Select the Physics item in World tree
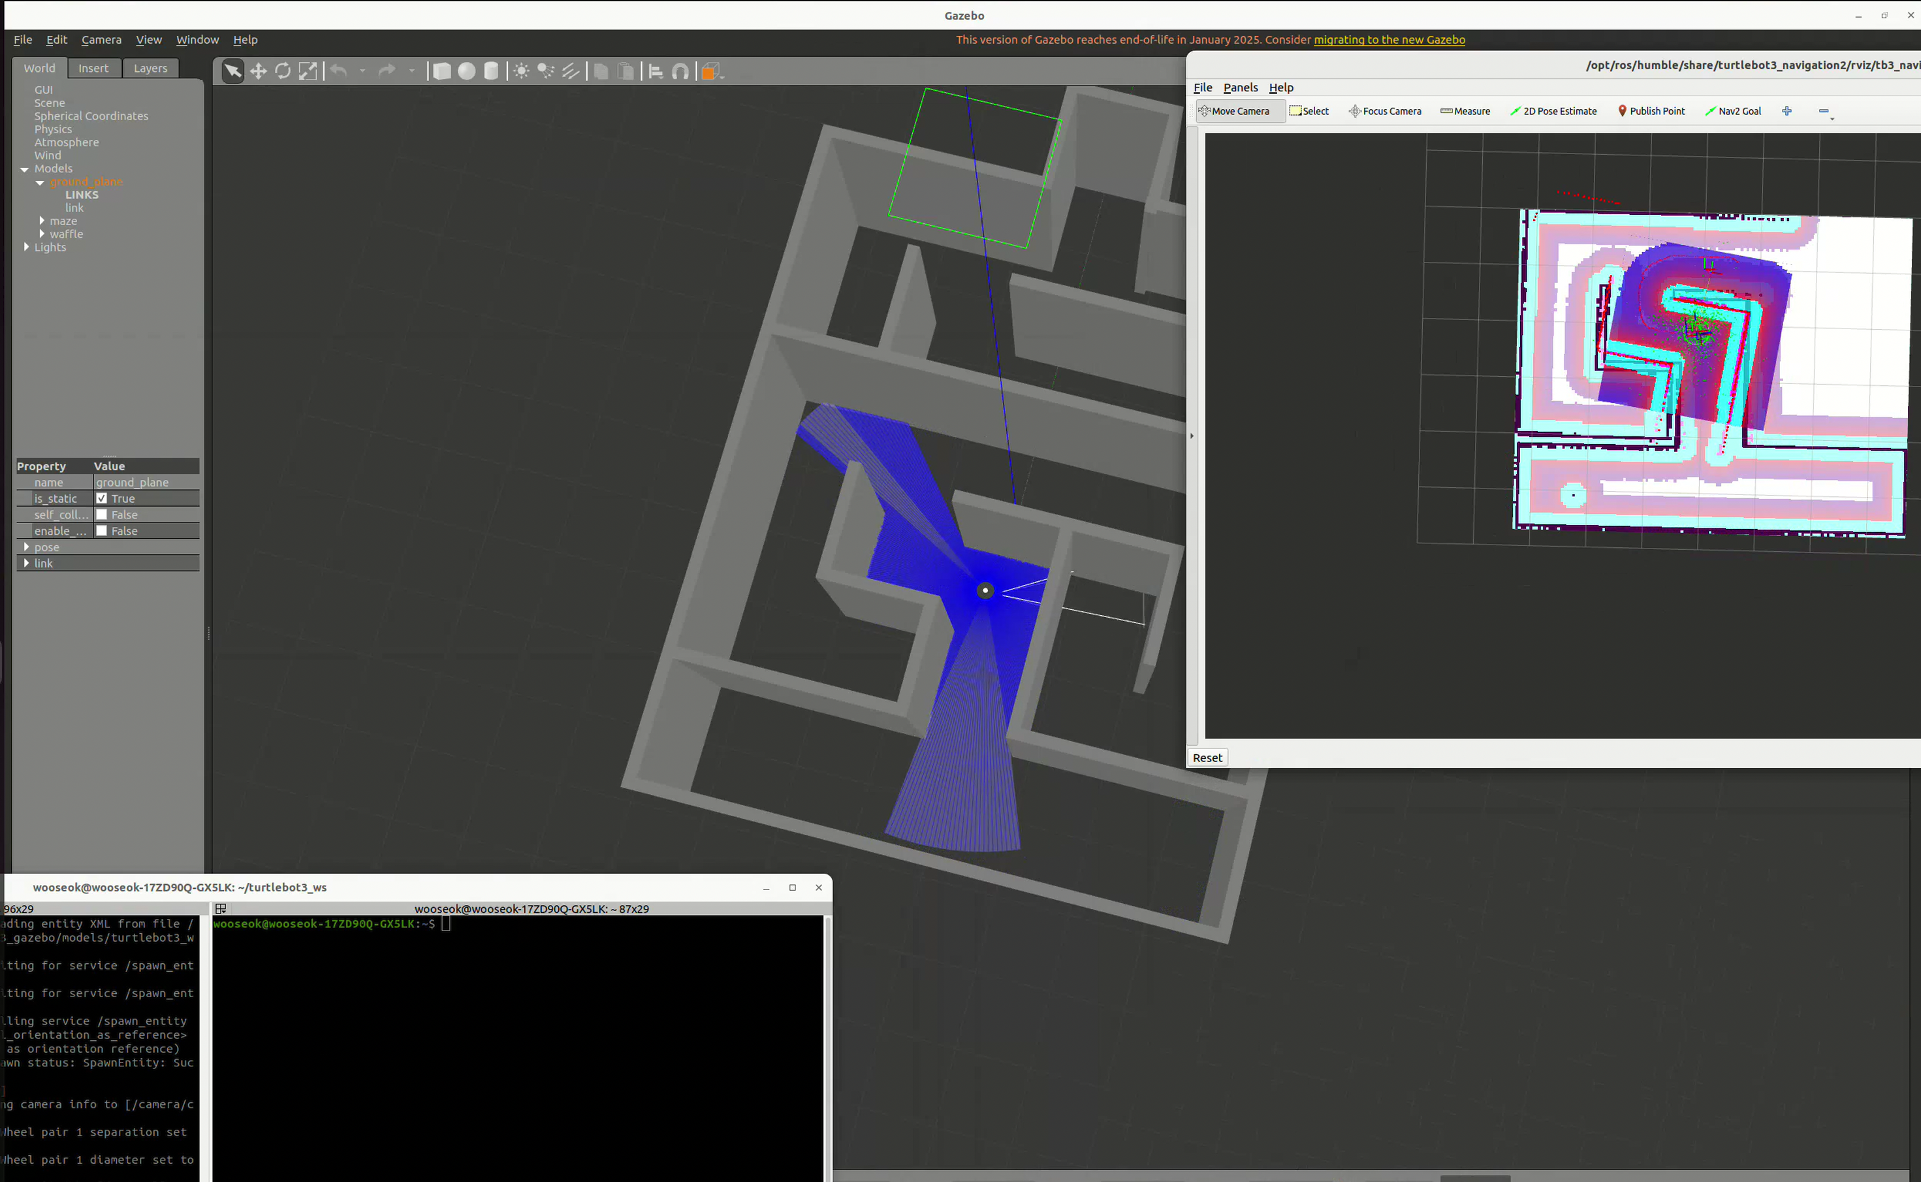Image resolution: width=1921 pixels, height=1182 pixels. 53,129
